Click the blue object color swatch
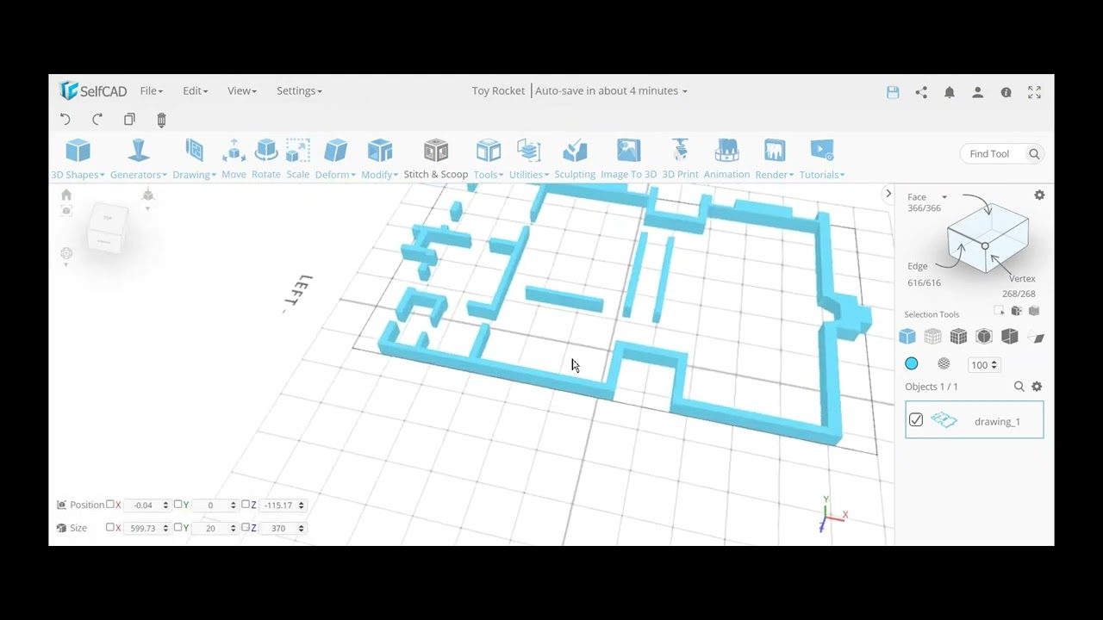 [912, 364]
